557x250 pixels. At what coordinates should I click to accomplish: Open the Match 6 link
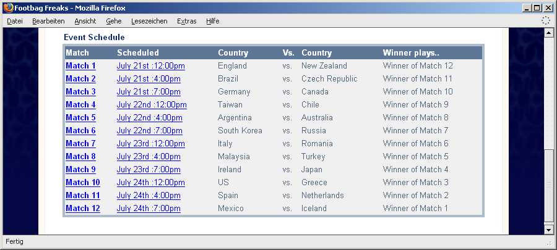coord(80,131)
